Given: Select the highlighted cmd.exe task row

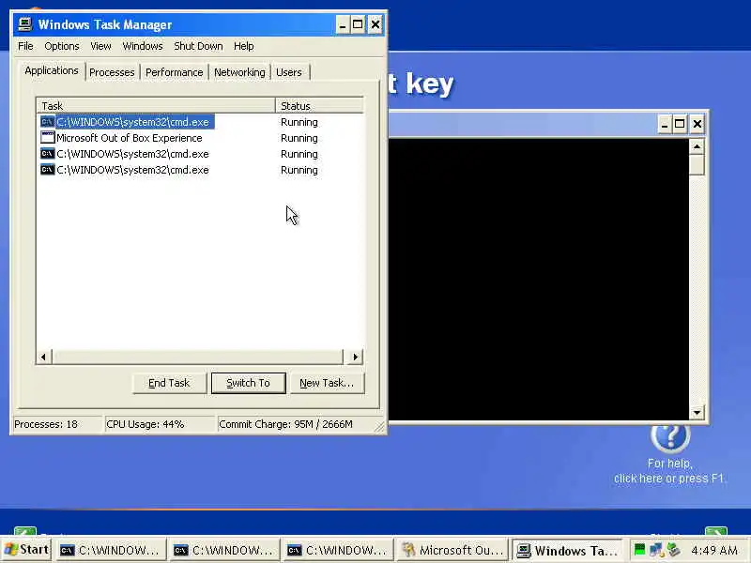Looking at the screenshot, I should point(128,122).
